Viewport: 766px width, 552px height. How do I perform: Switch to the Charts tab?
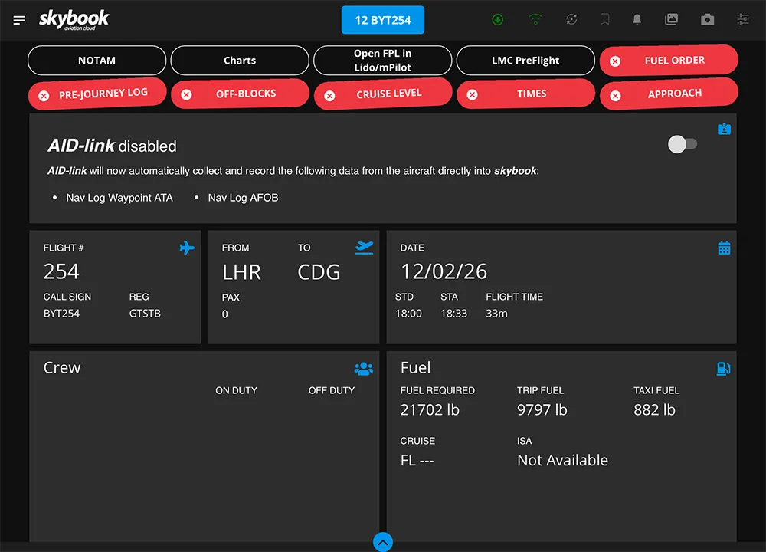coord(240,61)
